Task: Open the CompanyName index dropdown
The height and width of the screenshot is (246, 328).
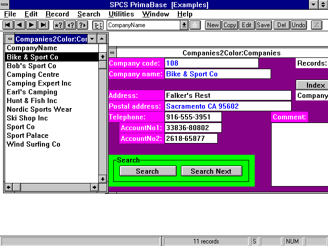Action: (184, 25)
